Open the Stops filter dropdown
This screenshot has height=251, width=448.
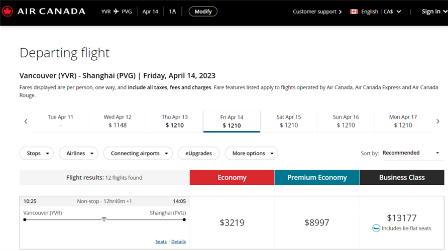click(37, 153)
